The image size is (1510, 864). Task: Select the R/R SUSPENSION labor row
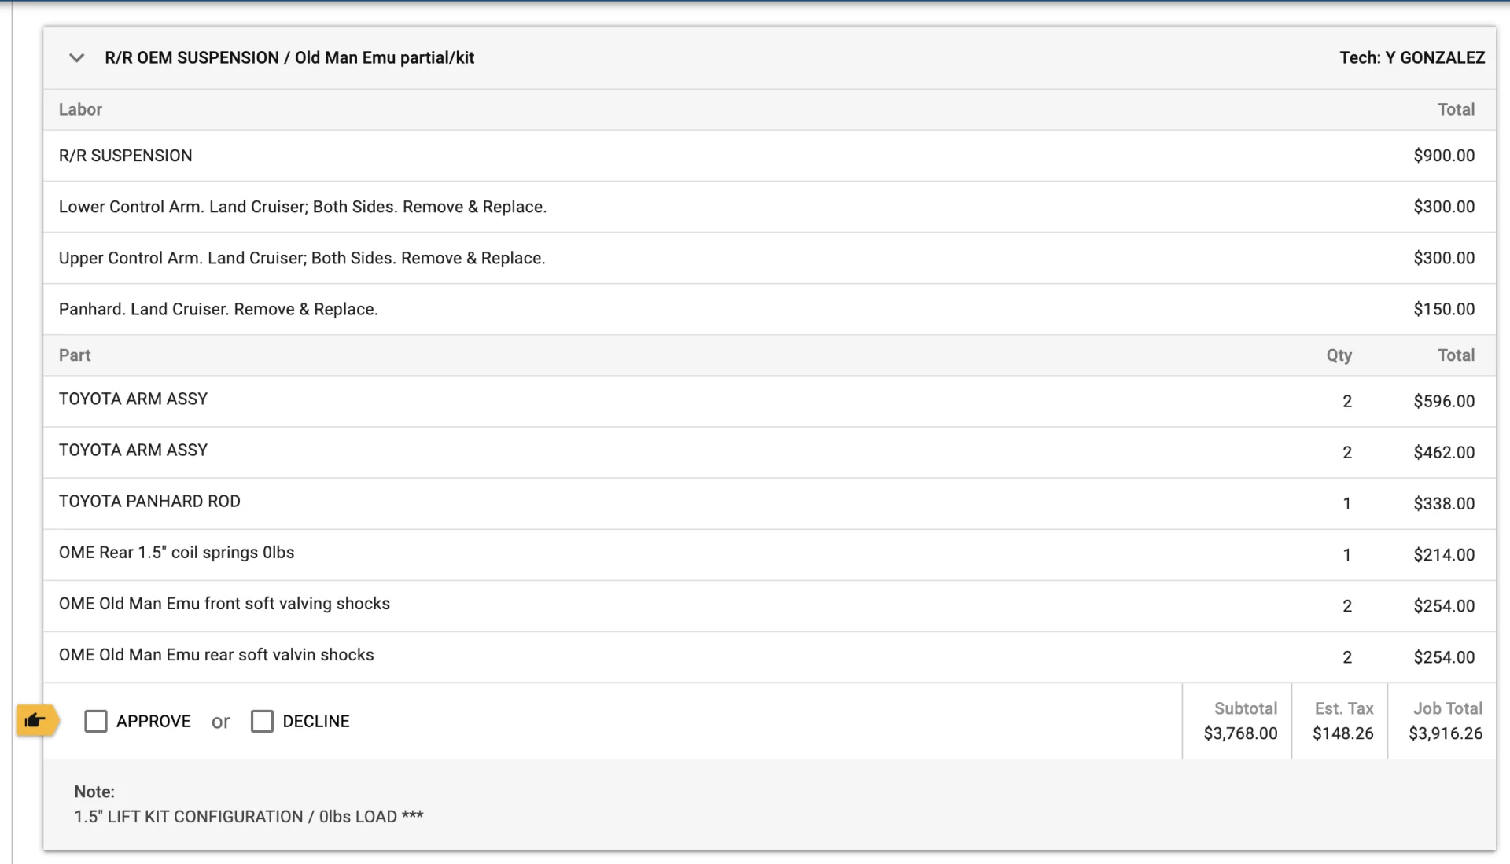tap(126, 156)
